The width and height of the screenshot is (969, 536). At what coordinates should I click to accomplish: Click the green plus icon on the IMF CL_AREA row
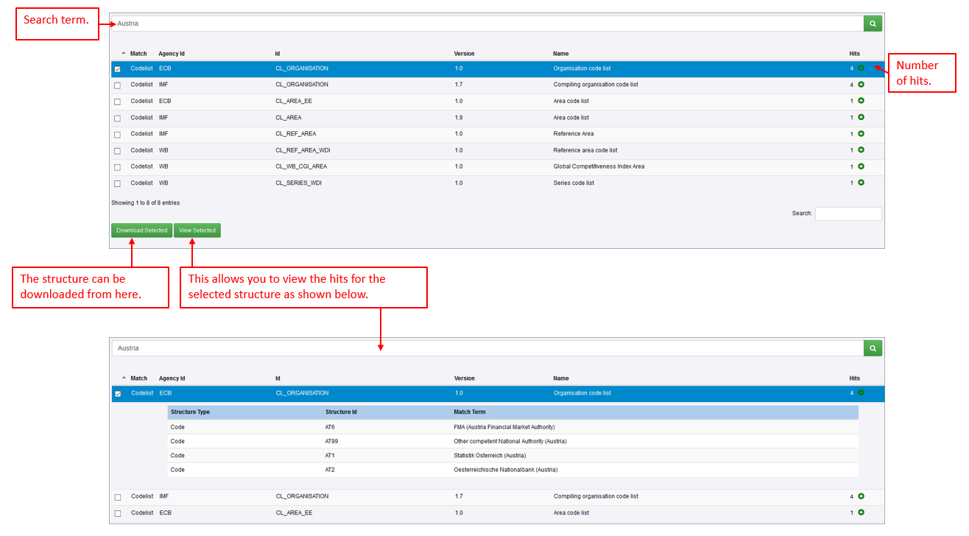pyautogui.click(x=861, y=118)
